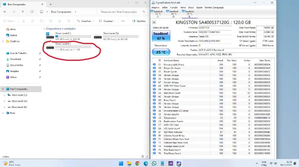
Task: Open the three-dot more options menu in Explorer
Action: click(123, 21)
